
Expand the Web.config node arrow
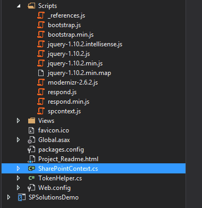click(x=18, y=188)
